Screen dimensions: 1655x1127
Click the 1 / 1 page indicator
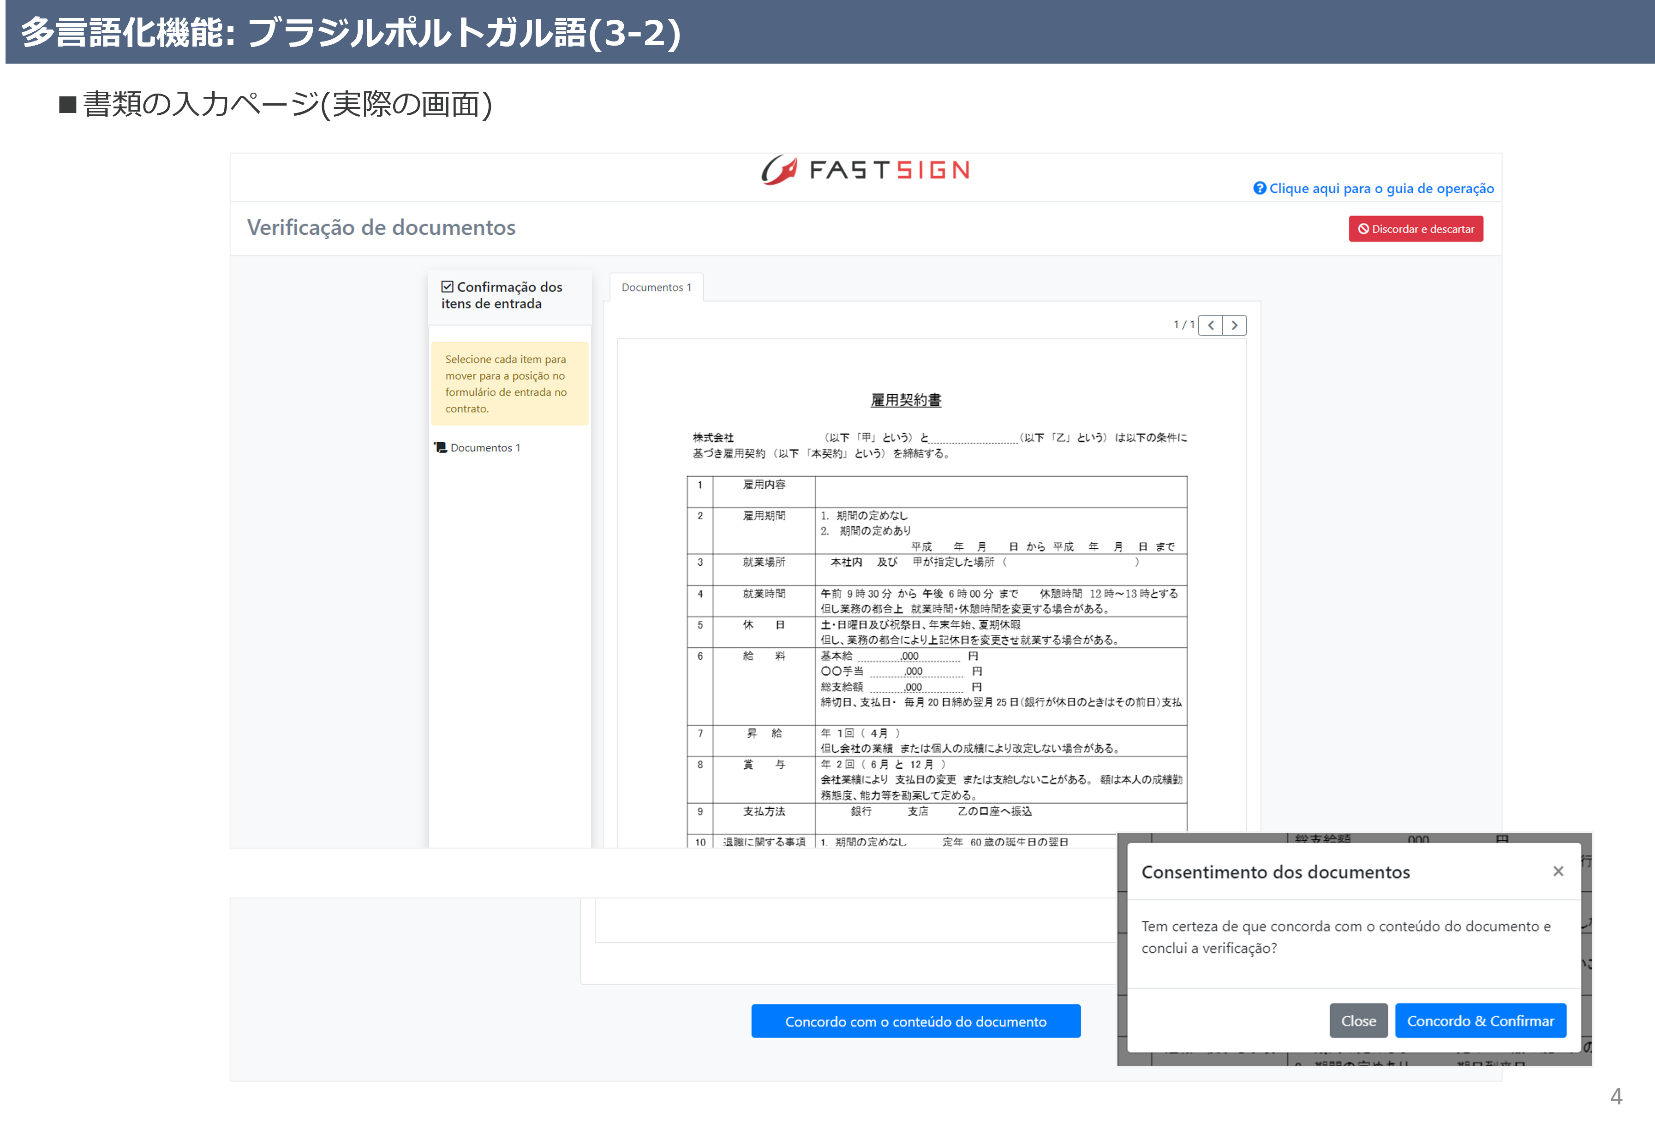click(1183, 325)
